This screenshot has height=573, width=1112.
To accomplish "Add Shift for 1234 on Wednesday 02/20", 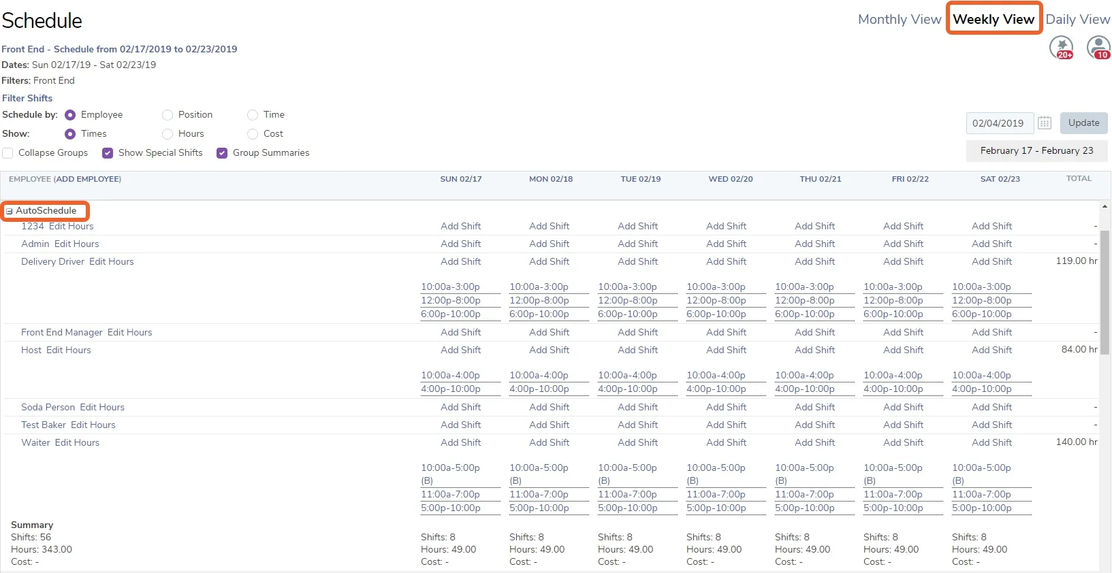I will pos(727,226).
